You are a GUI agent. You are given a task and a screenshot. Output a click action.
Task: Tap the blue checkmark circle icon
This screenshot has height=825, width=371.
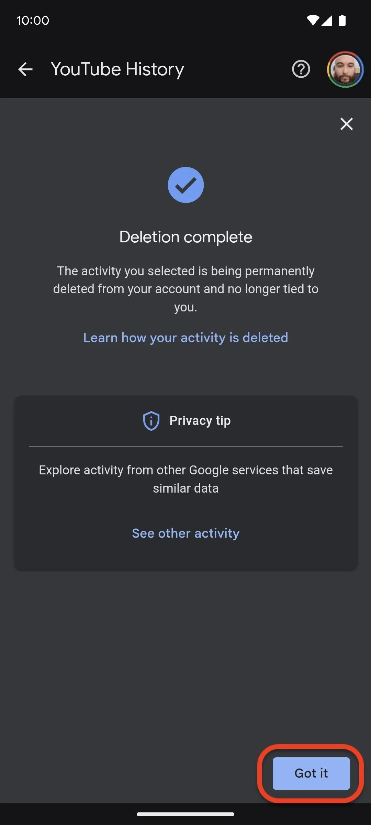pyautogui.click(x=185, y=185)
